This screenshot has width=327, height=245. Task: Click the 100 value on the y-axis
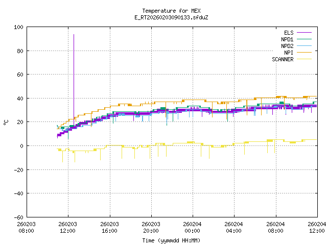point(18,27)
